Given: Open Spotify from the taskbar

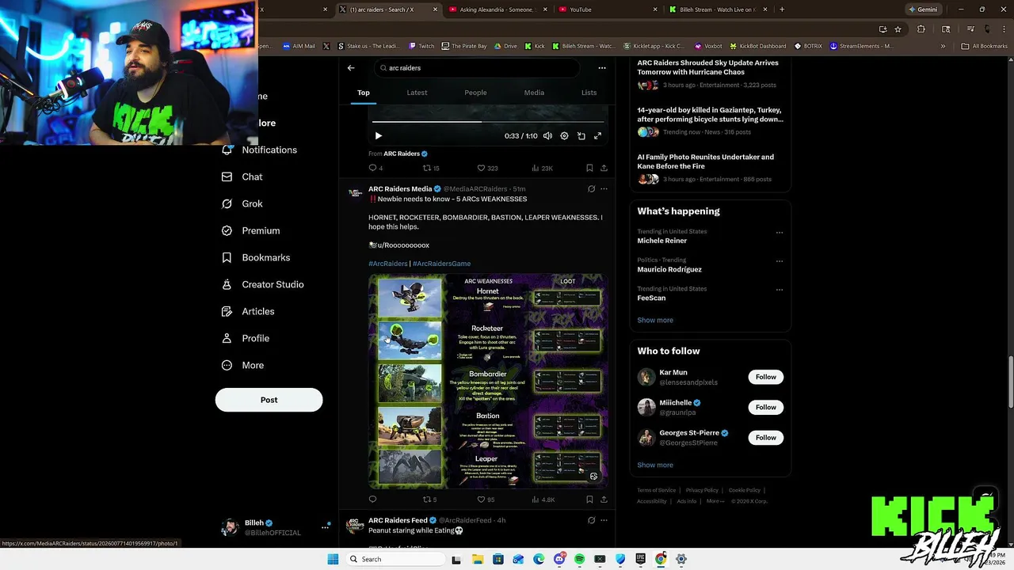Looking at the screenshot, I should pyautogui.click(x=580, y=559).
